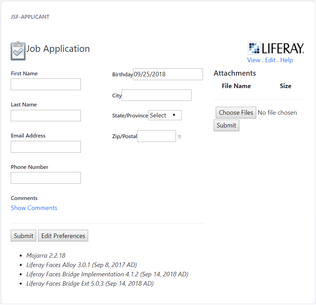The height and width of the screenshot is (305, 316).
Task: Click the Birthday date field
Action: click(x=168, y=74)
